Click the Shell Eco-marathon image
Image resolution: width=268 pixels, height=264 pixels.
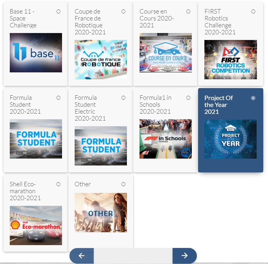point(36,225)
